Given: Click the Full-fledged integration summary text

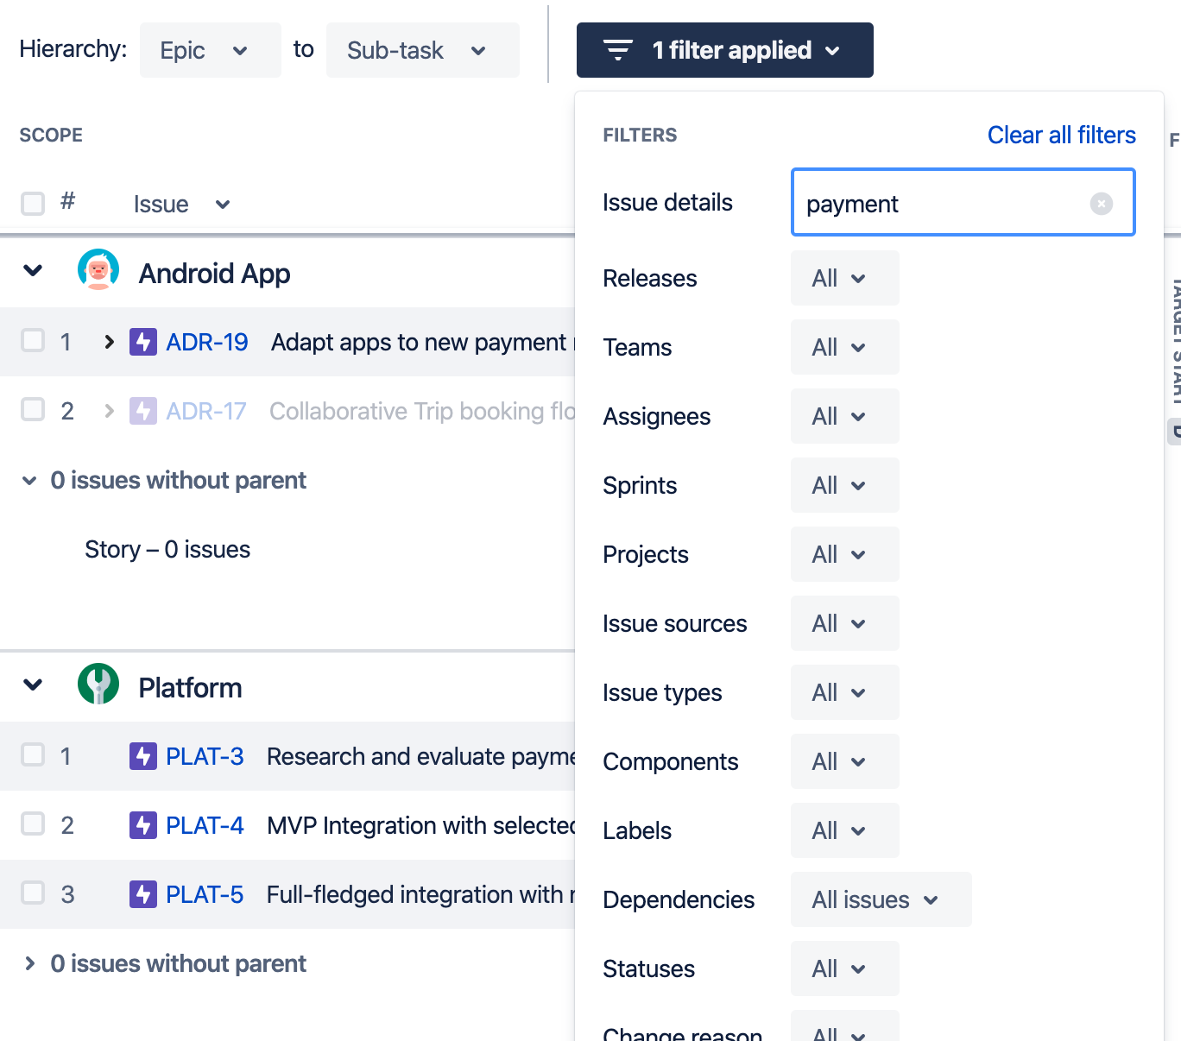Looking at the screenshot, I should [x=420, y=895].
